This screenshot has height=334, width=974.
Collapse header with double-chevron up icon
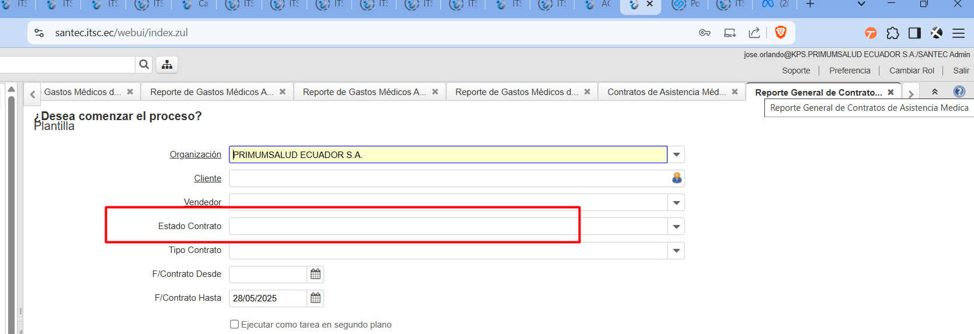pyautogui.click(x=934, y=92)
